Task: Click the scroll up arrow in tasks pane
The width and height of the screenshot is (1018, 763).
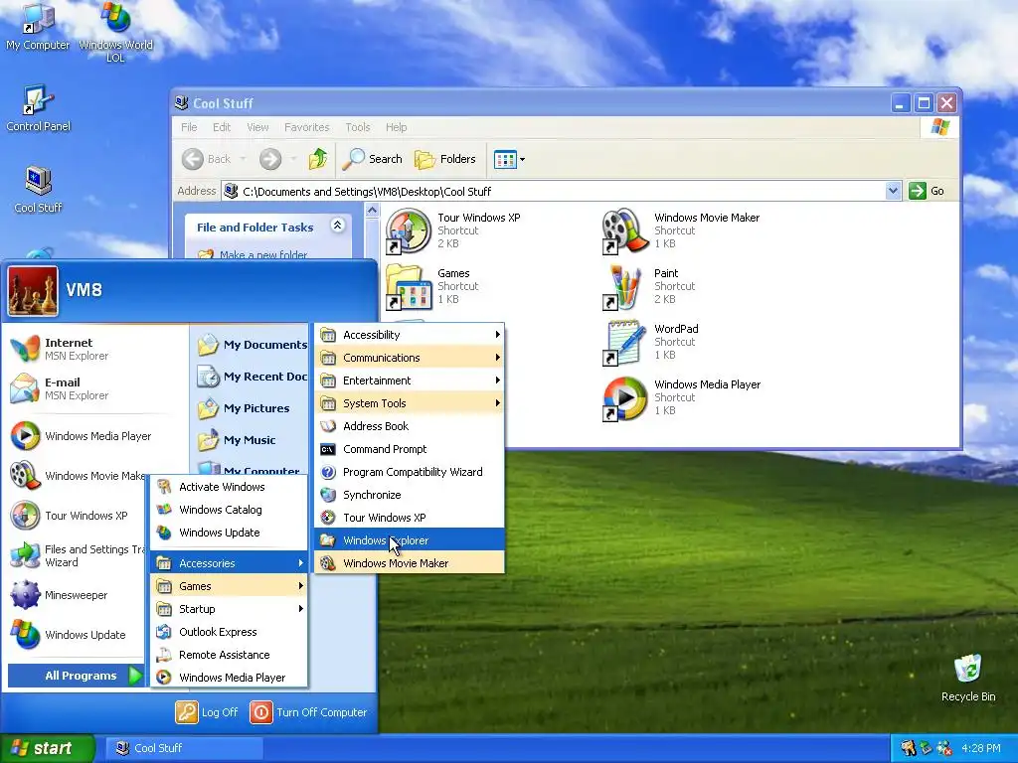Action: (x=372, y=211)
